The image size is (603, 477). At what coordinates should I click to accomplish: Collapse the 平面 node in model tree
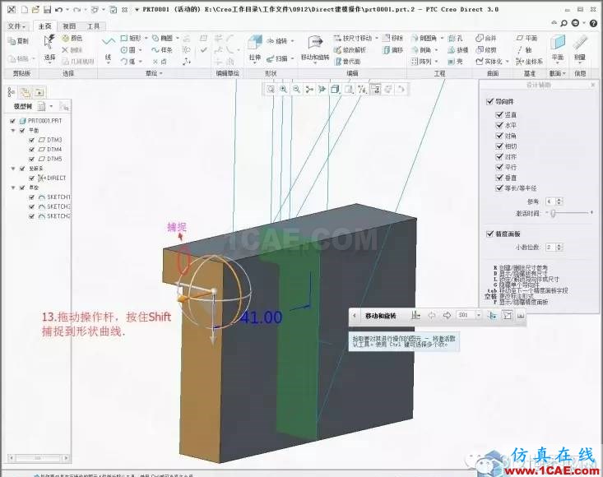coord(13,130)
